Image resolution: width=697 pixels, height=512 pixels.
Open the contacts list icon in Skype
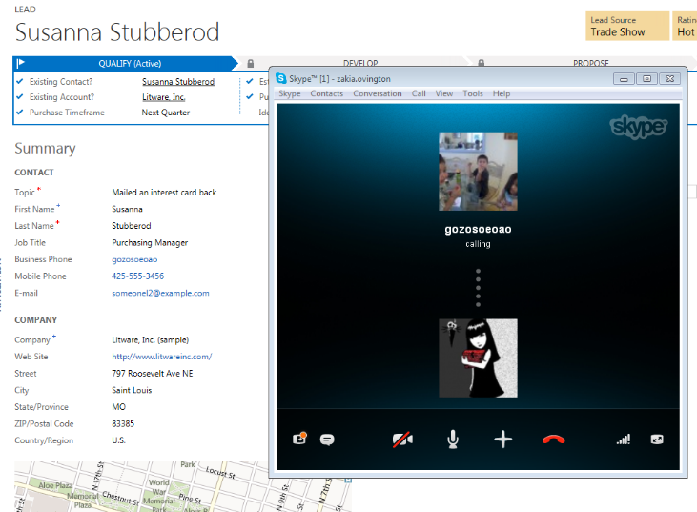click(299, 440)
